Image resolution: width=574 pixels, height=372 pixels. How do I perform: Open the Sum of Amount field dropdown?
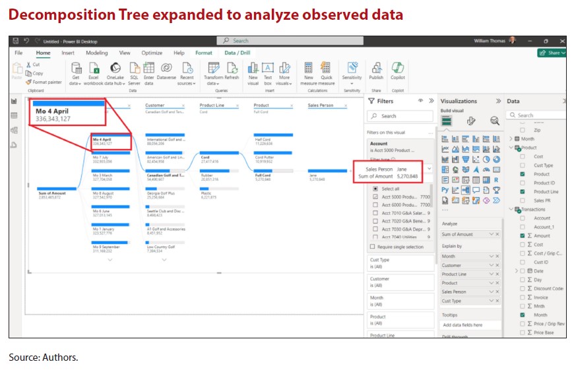tap(491, 234)
